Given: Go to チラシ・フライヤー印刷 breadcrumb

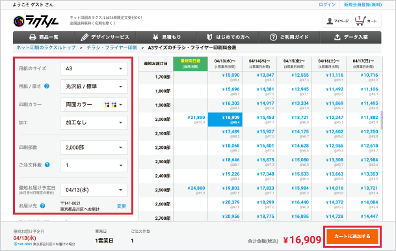Looking at the screenshot, I should (x=112, y=47).
